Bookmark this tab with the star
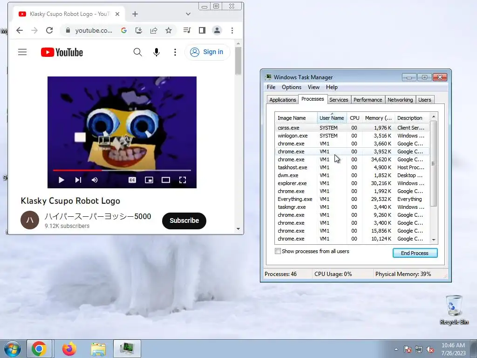 click(169, 30)
